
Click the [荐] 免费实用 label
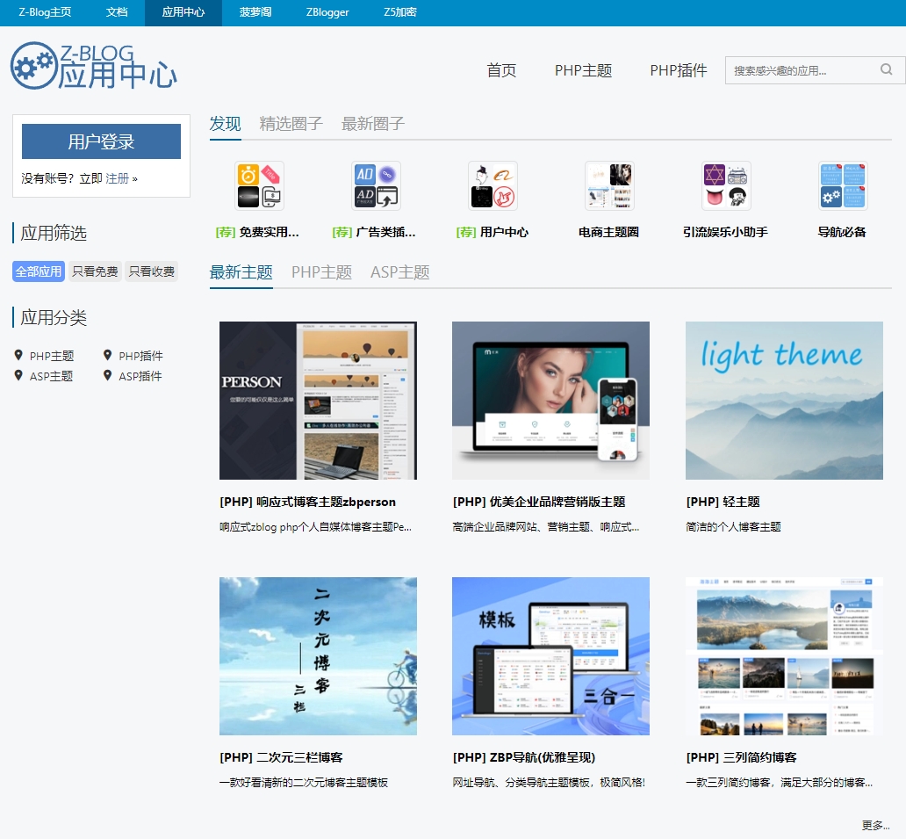point(258,233)
